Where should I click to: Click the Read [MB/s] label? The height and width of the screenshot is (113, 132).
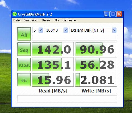pos(53,91)
